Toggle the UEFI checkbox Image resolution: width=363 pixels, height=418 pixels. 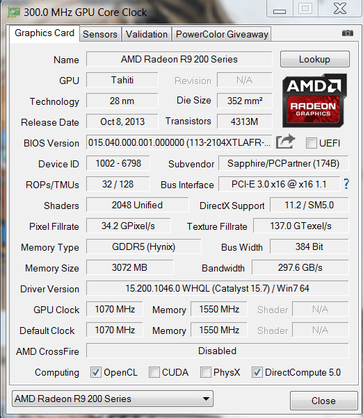point(312,143)
